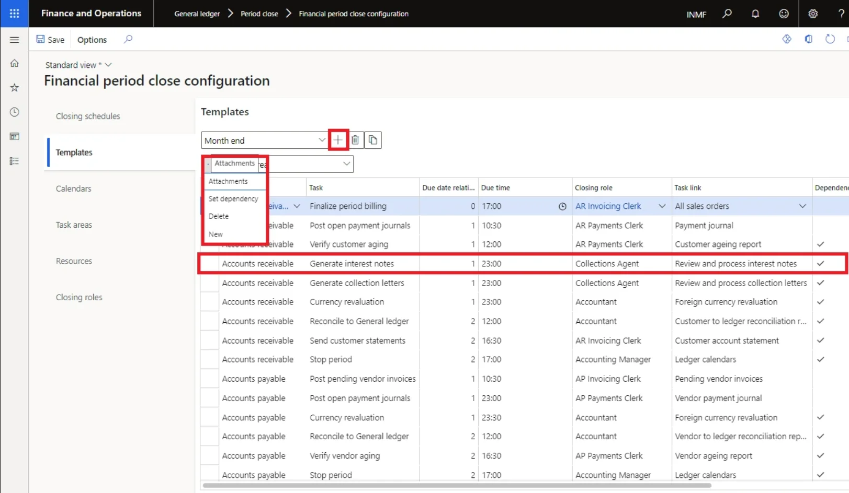Open Workspaces icon in sidebar
Viewport: 849px width, 493px height.
click(x=14, y=136)
